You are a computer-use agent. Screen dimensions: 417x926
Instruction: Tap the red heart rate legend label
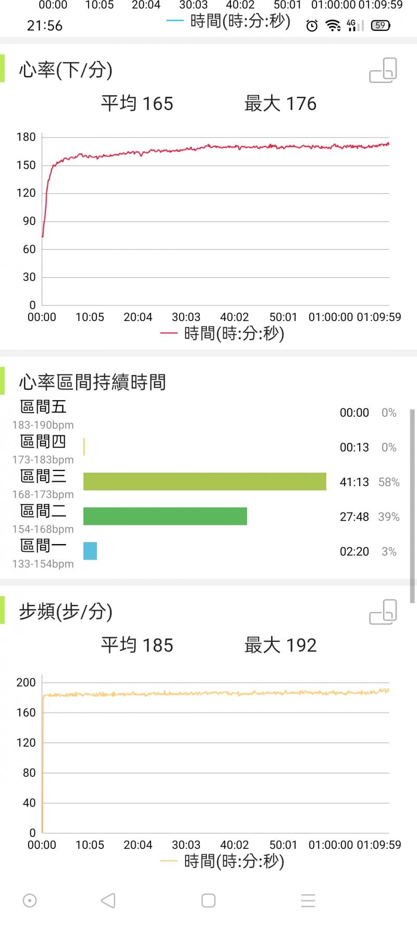[223, 334]
